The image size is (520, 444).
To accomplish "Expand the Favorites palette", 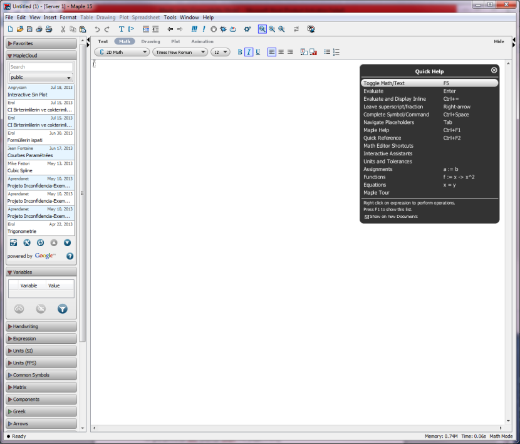I will [41, 43].
